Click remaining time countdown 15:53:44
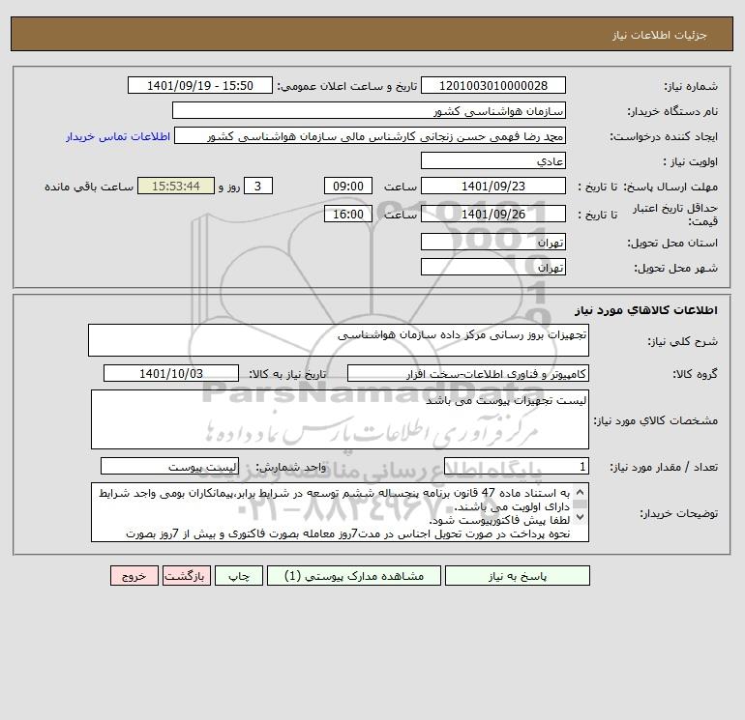Image resolution: width=745 pixels, height=720 pixels. tap(176, 187)
